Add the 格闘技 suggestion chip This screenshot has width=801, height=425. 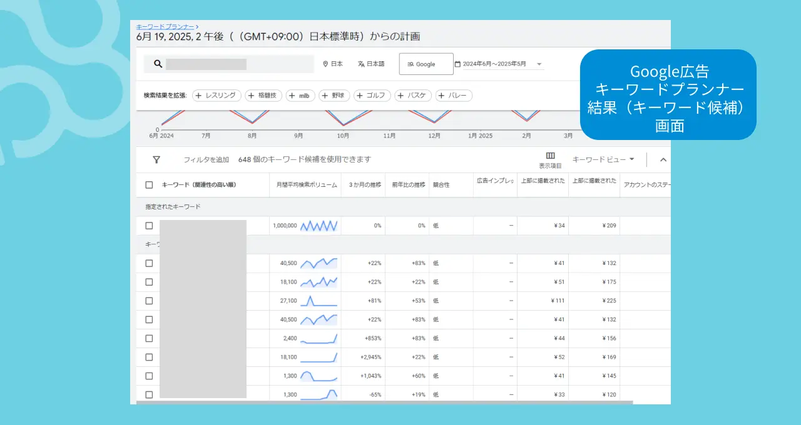tap(263, 96)
